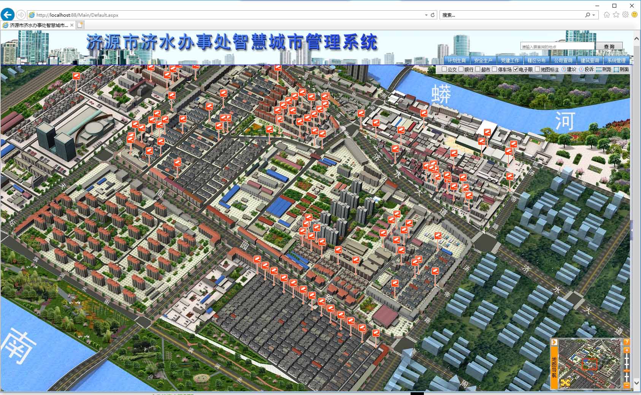The width and height of the screenshot is (641, 395).
Task: Toggle the 停车场 parking checkbox
Action: 494,69
